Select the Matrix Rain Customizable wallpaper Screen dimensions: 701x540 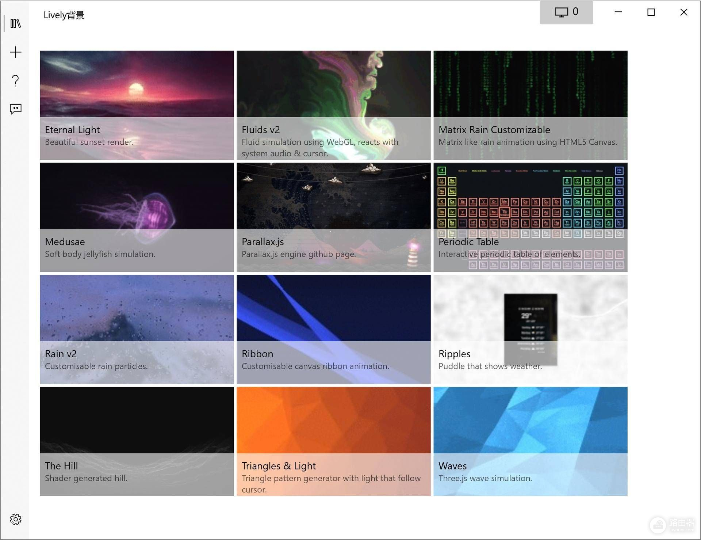point(530,105)
